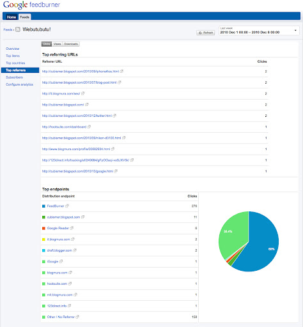Open external icon beside iGoogle endpoint
Image resolution: width=303 pixels, height=327 pixels.
click(61, 261)
